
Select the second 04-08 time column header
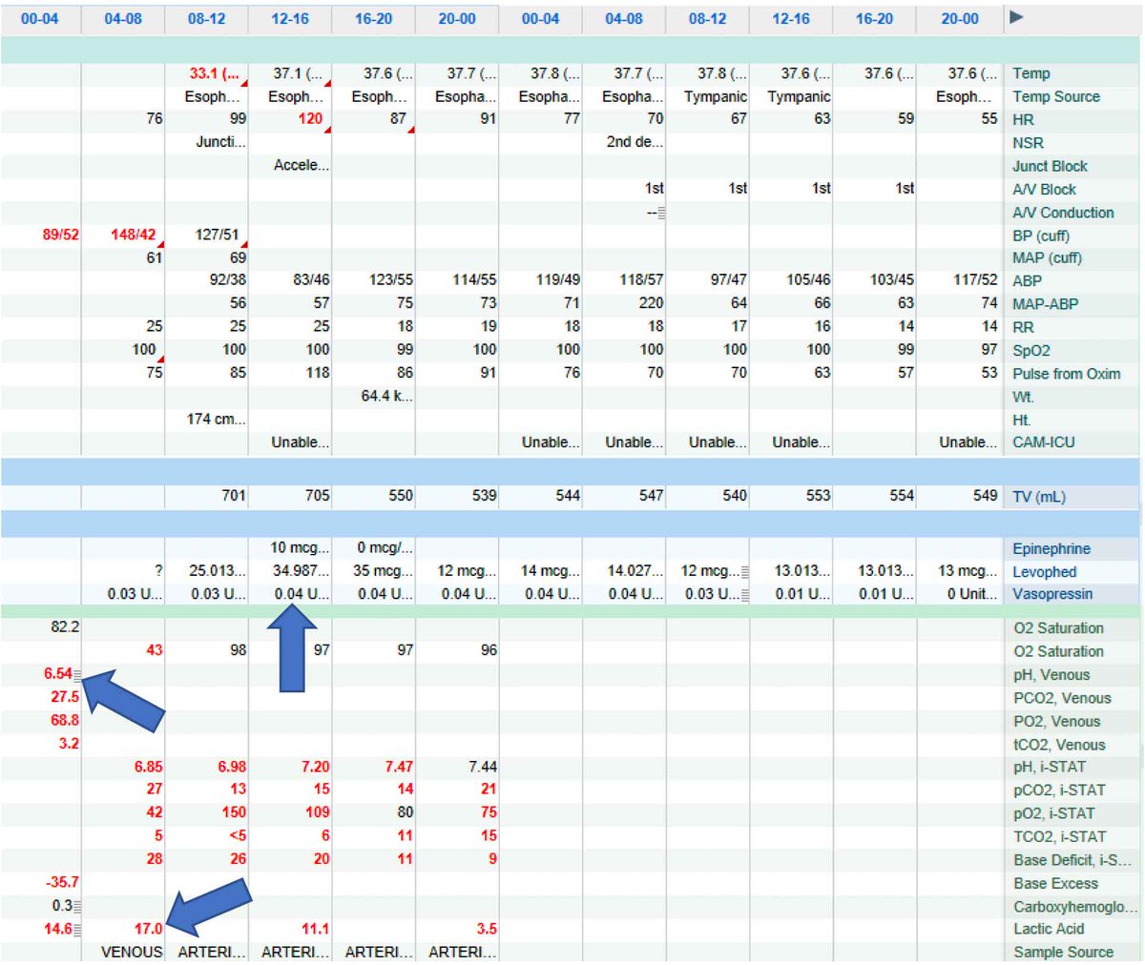click(624, 18)
